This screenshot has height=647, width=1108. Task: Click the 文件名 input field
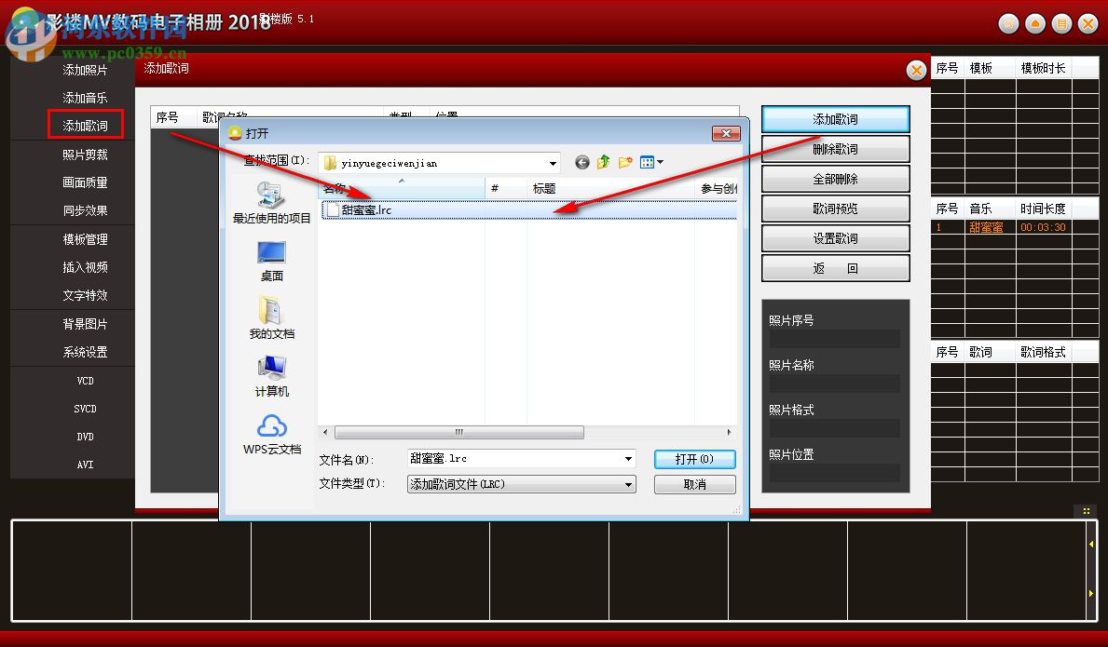(x=514, y=459)
